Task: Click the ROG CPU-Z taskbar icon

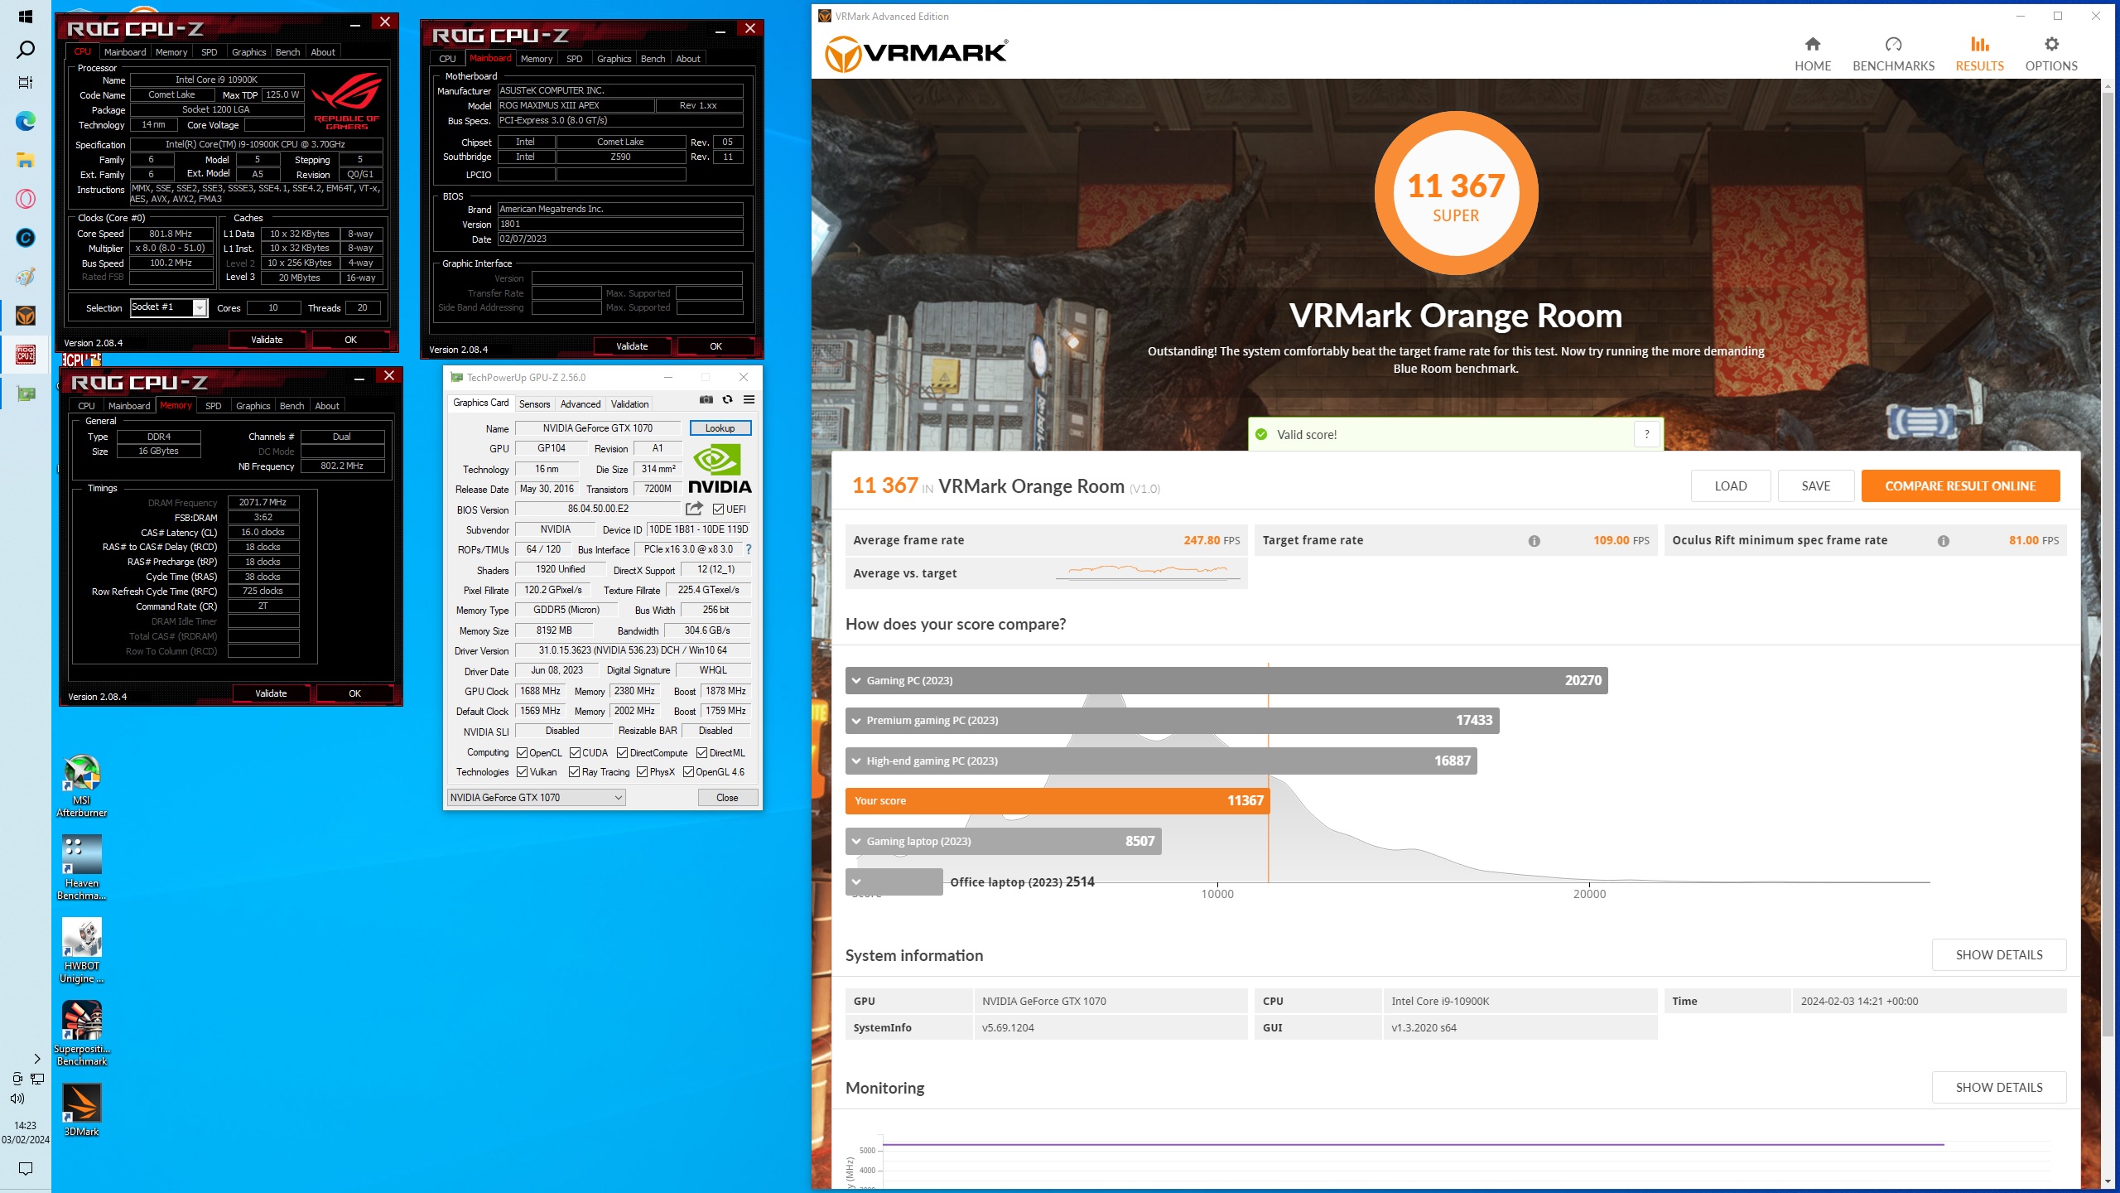Action: 26,355
